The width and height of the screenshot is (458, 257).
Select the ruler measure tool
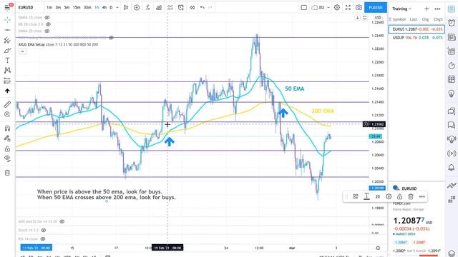tap(7, 104)
